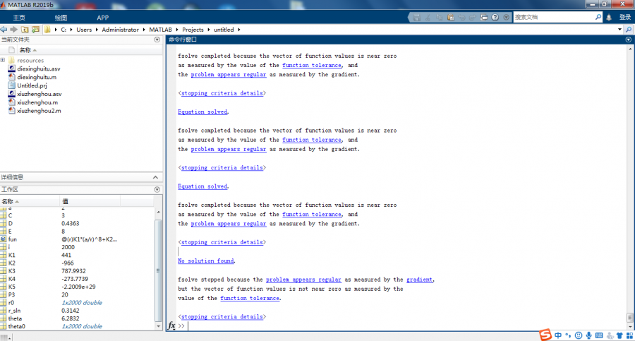Click the browse for folder icon
Image resolution: width=635 pixels, height=341 pixels.
(35, 30)
